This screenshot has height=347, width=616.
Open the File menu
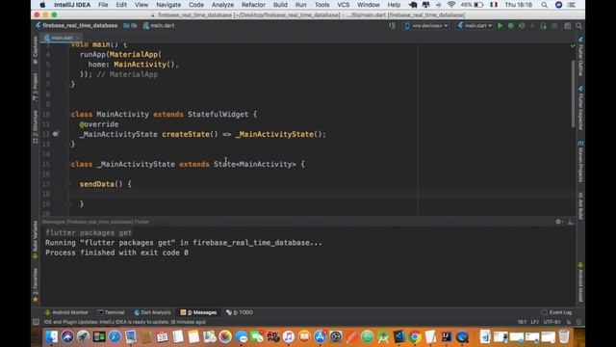(x=103, y=5)
